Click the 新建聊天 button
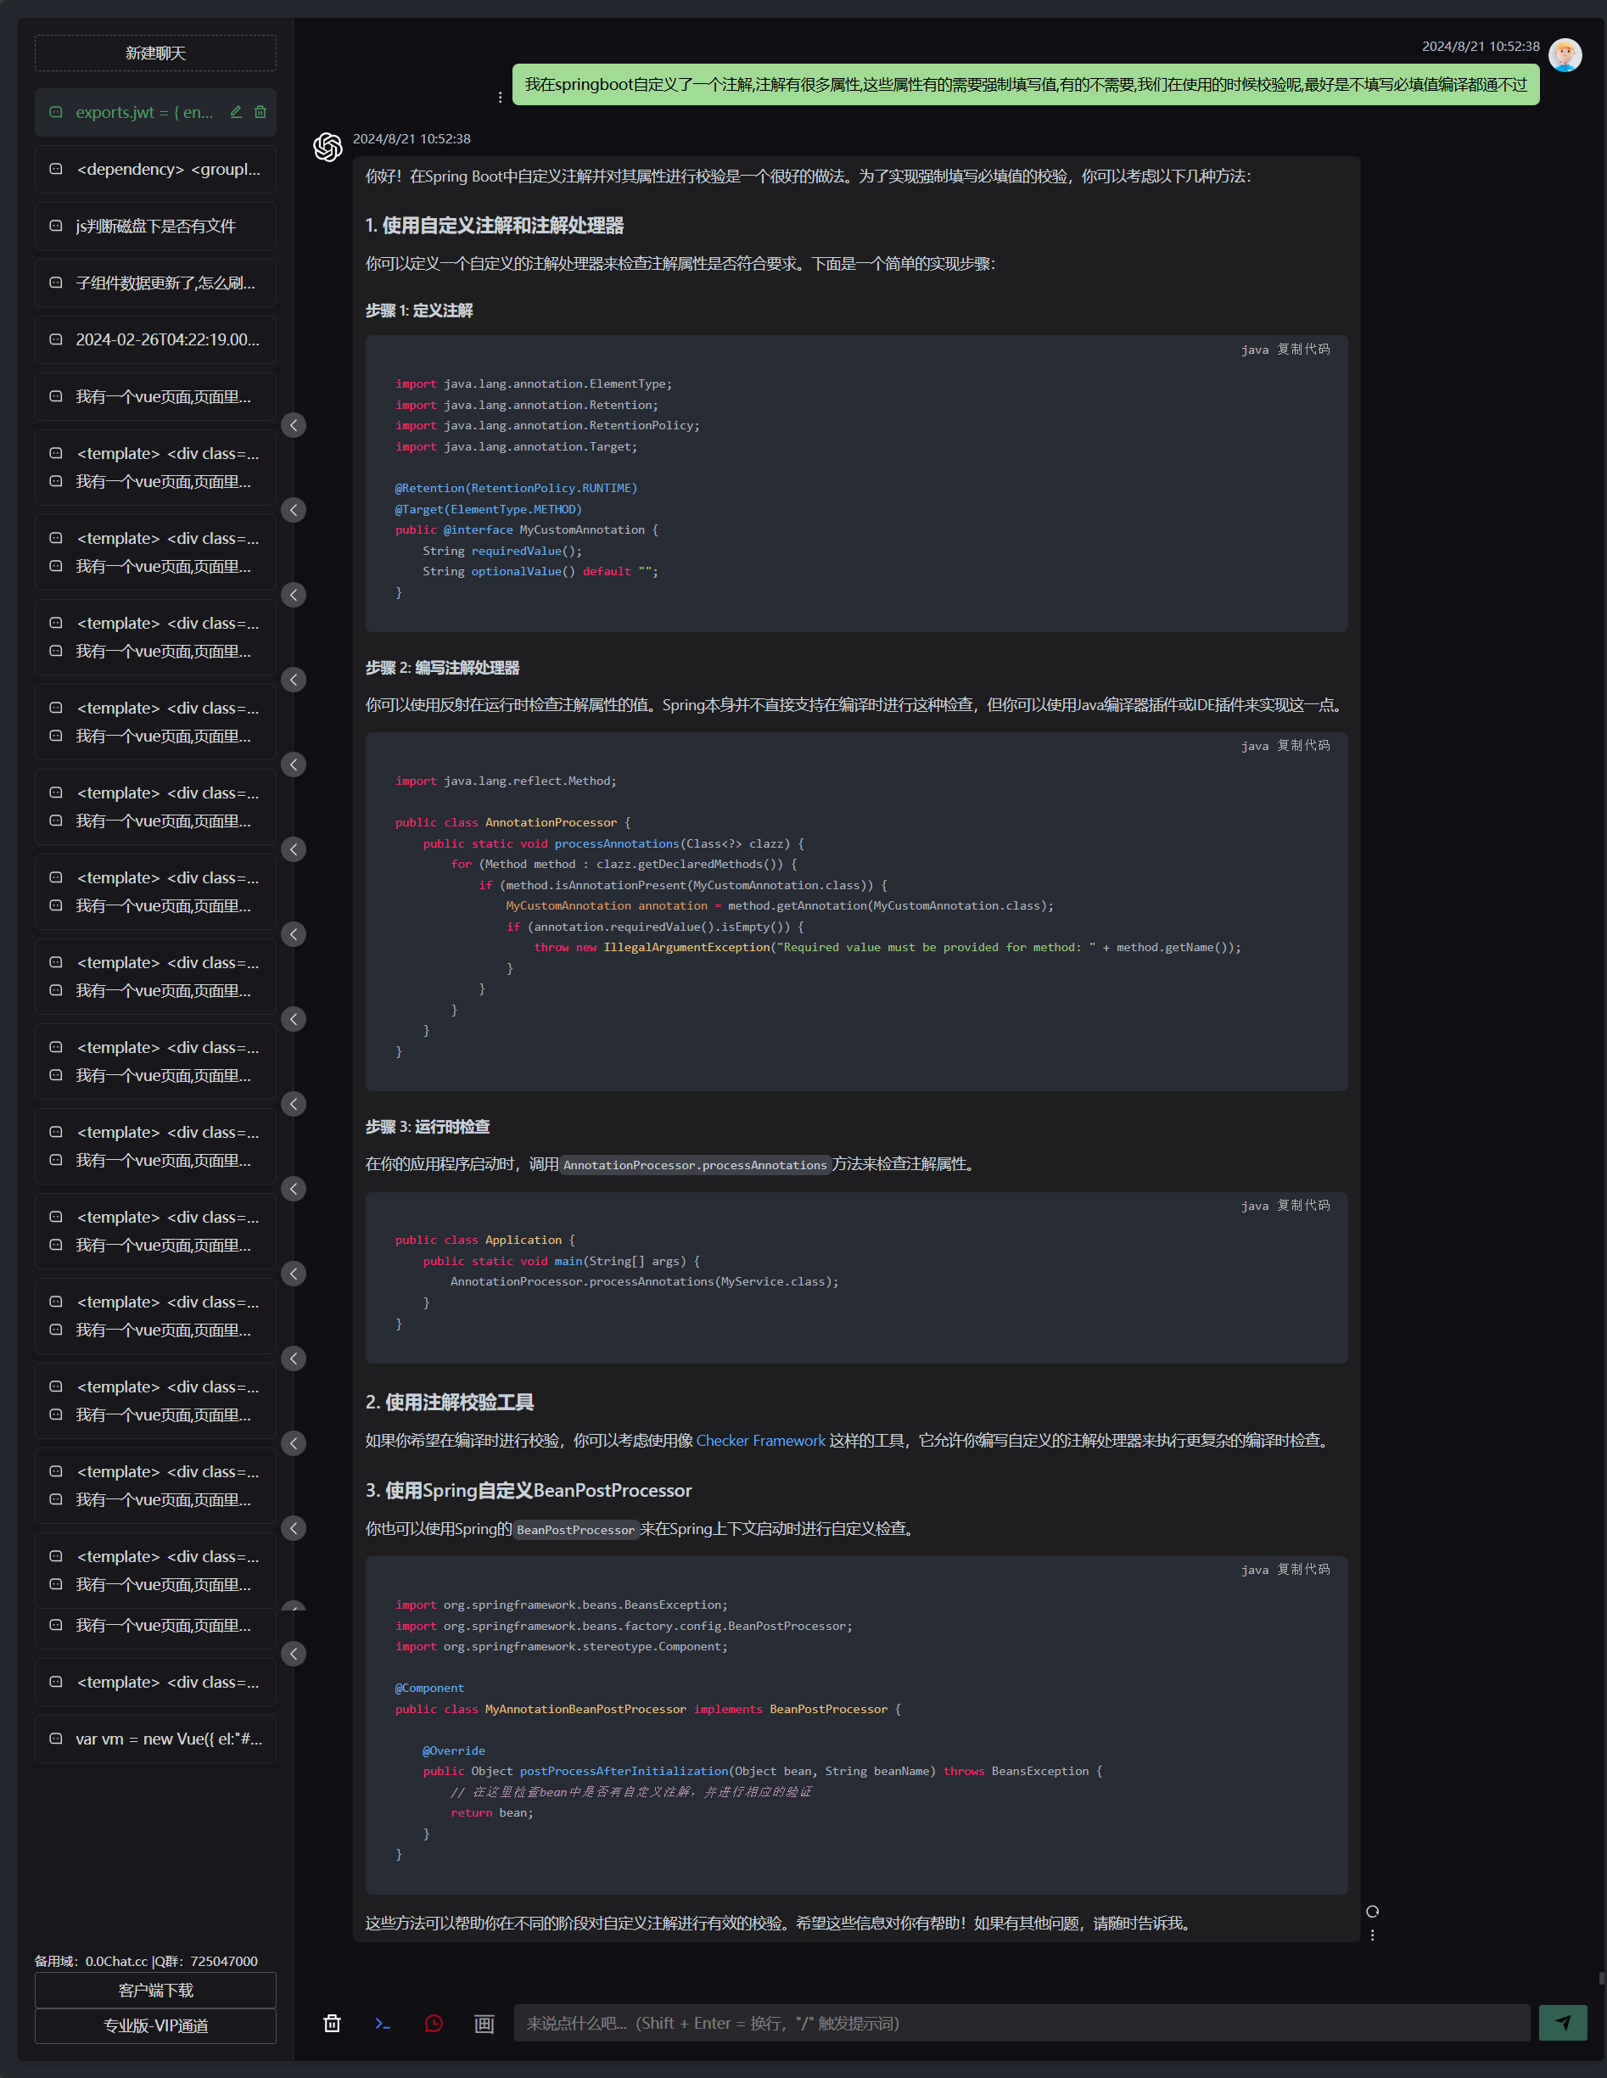The image size is (1607, 2078). pos(156,53)
